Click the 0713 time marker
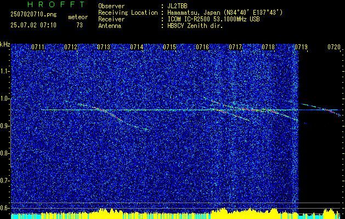Image resolution: width=345 pixels, height=219 pixels. pos(104,47)
